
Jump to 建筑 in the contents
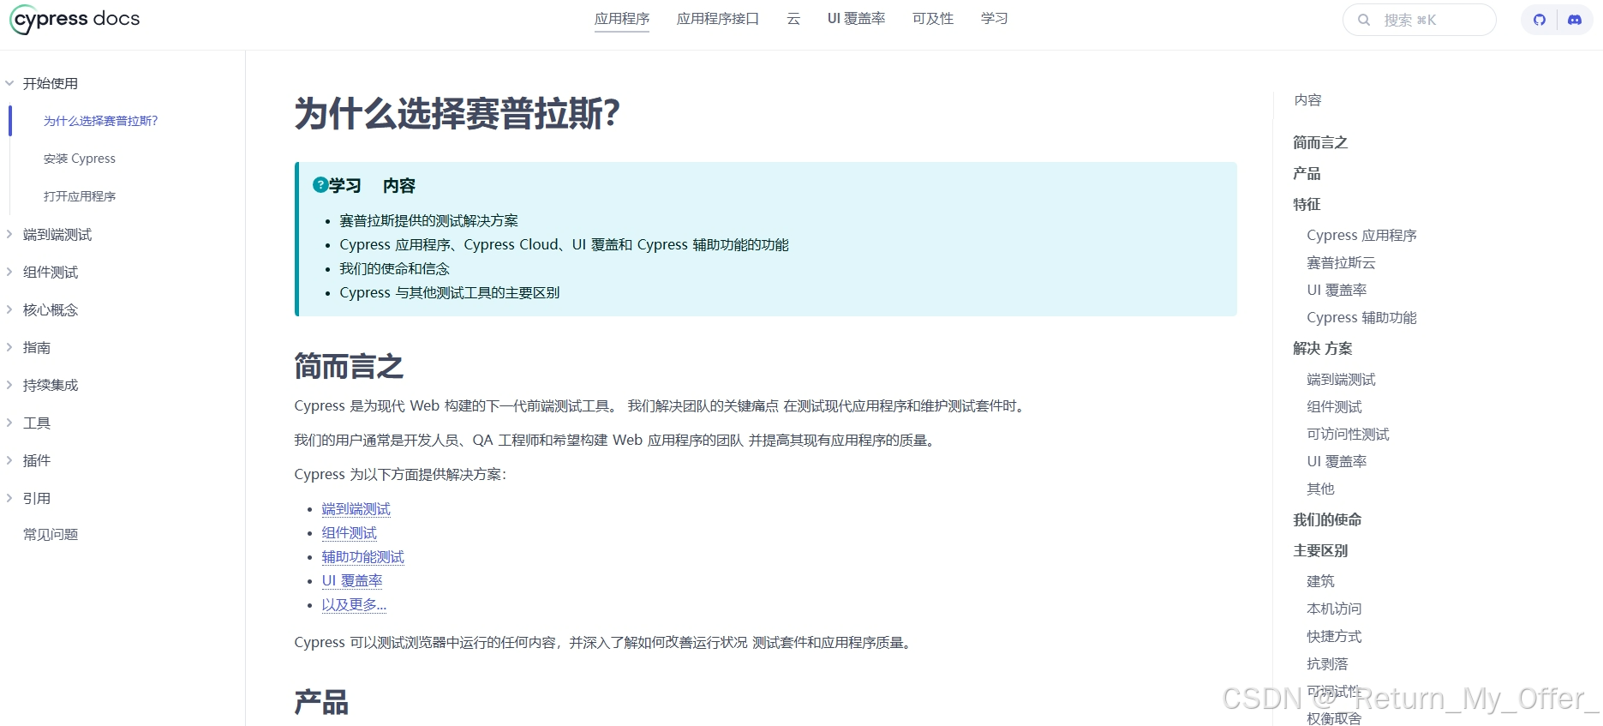(x=1320, y=581)
